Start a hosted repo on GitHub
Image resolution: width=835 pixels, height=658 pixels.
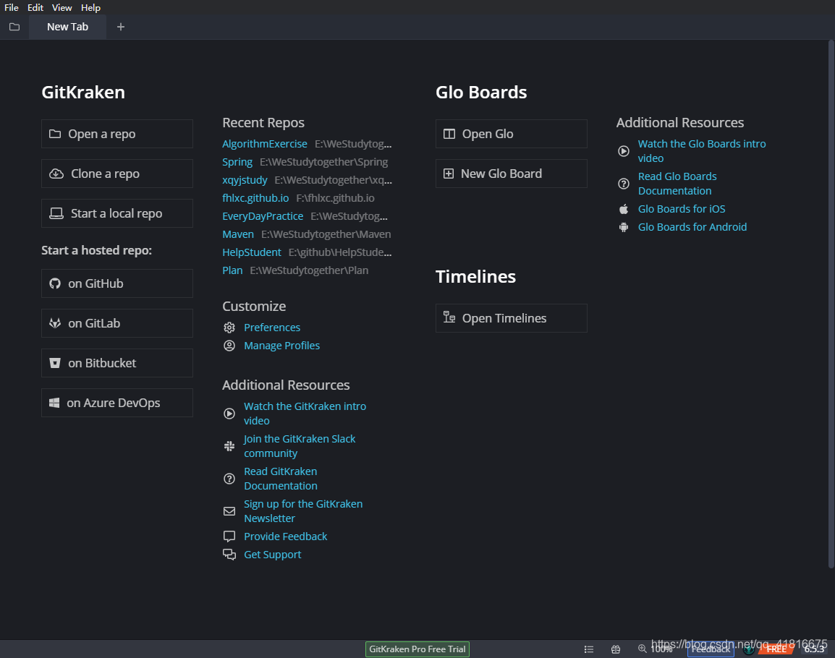pos(117,283)
